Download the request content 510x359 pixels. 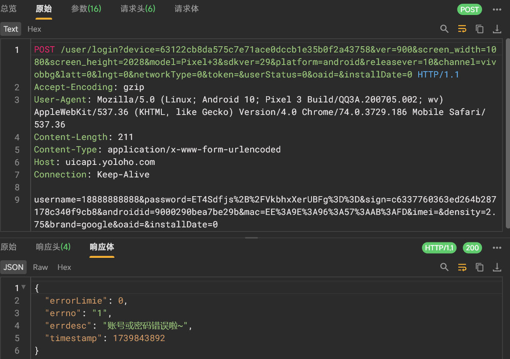coord(497,29)
